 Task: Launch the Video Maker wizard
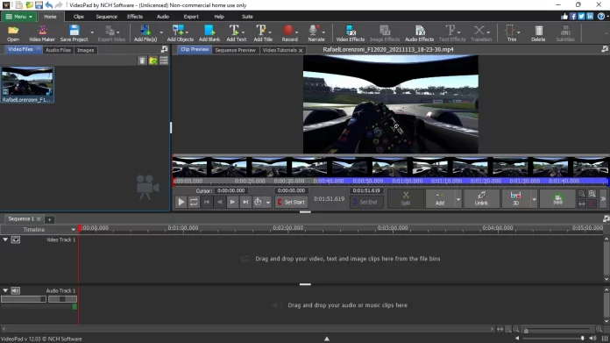pos(42,33)
